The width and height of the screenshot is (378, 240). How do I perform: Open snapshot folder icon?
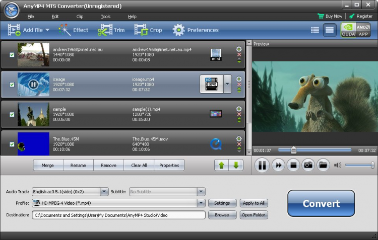[323, 165]
